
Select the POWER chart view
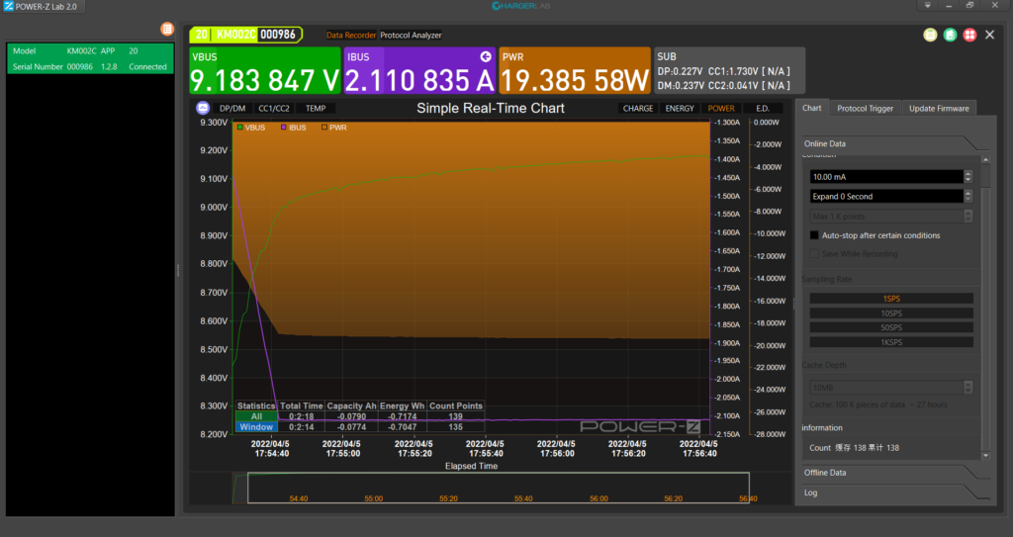coord(721,109)
